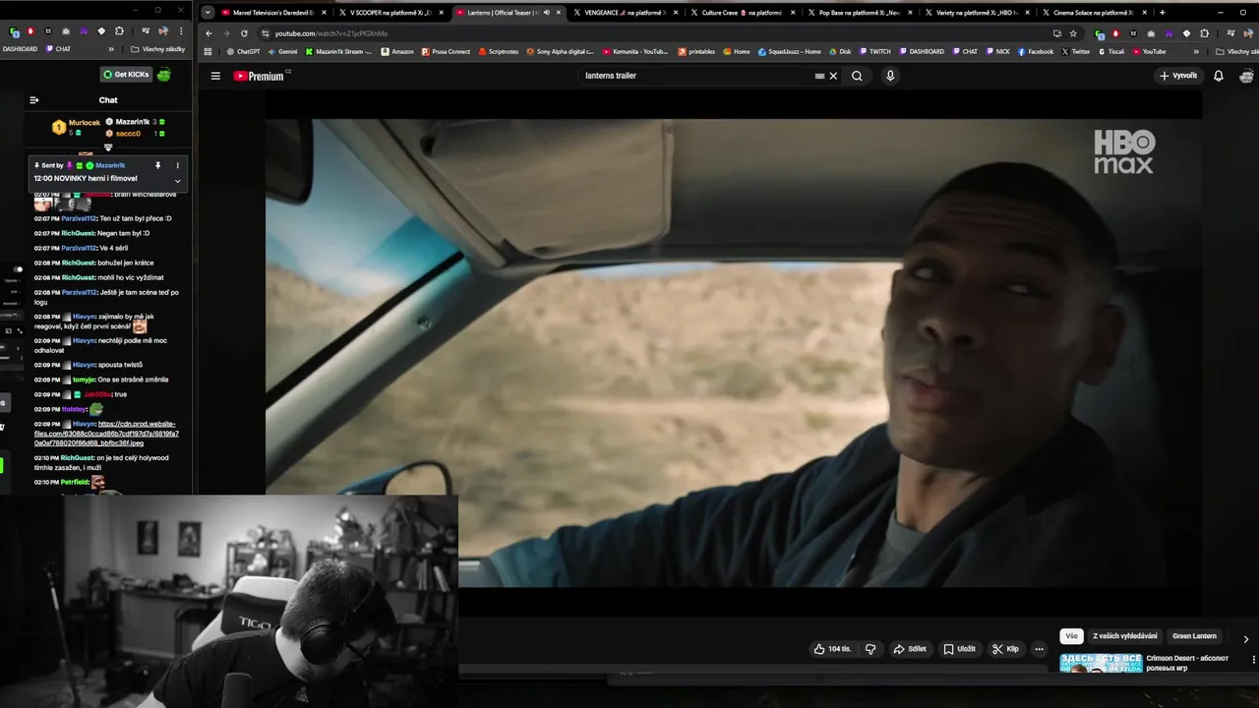Switch to the Variety X tab
This screenshot has width=1259, height=708.
[975, 13]
